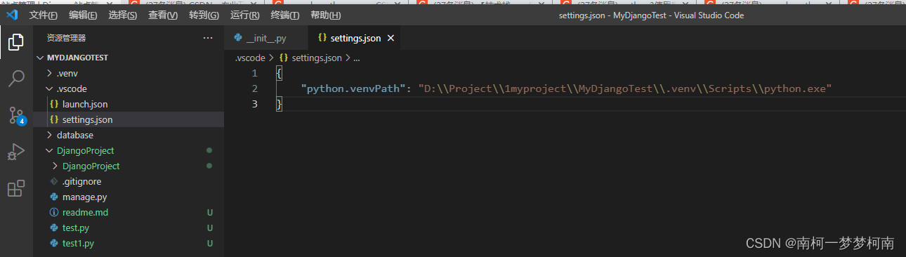Viewport: 906px width, 257px height.
Task: Open the Run and Debug view
Action: point(16,152)
